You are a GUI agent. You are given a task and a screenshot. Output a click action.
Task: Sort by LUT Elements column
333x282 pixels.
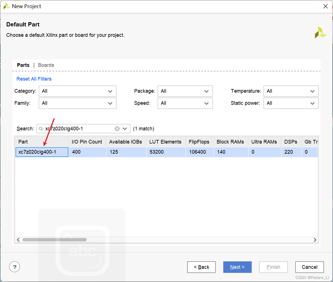[166, 142]
